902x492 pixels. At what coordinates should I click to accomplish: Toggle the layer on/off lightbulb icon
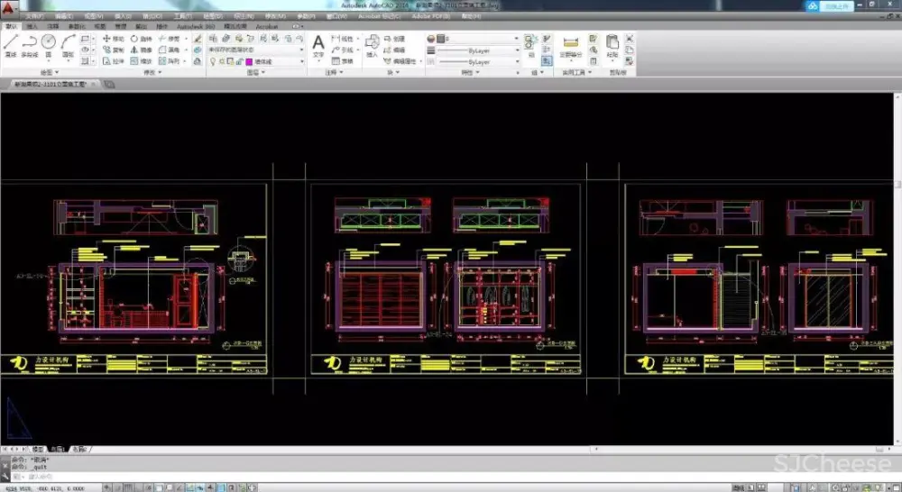click(213, 61)
